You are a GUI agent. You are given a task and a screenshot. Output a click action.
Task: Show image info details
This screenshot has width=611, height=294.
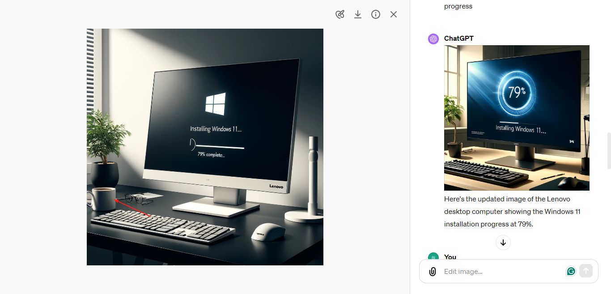pos(376,14)
